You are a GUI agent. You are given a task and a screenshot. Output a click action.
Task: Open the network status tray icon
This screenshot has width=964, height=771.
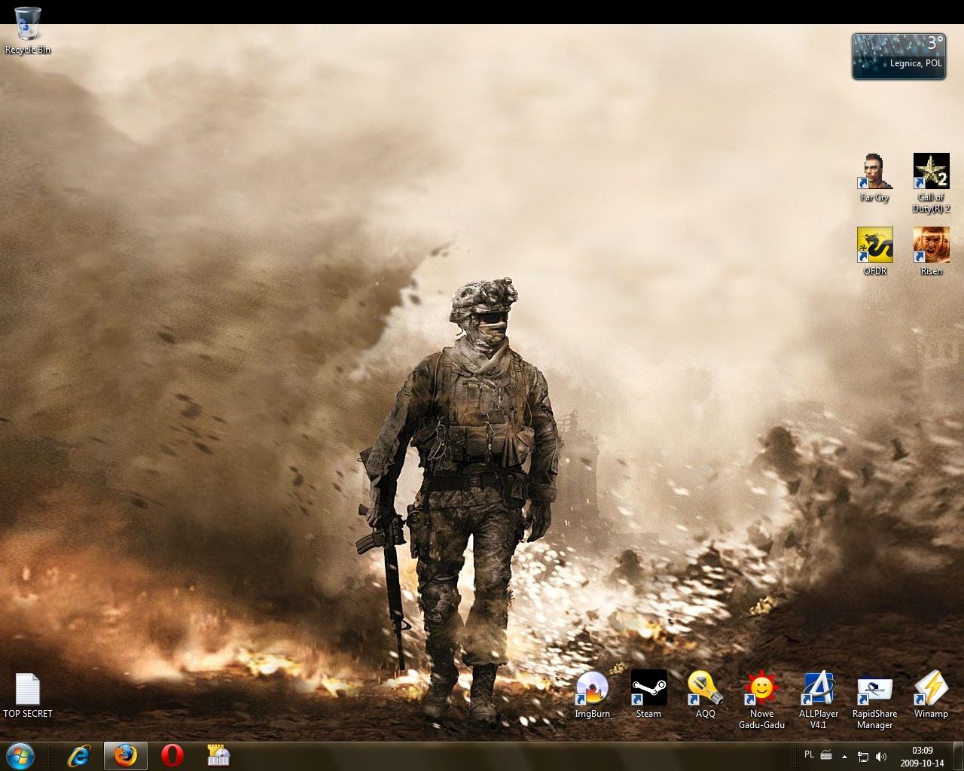tap(864, 756)
